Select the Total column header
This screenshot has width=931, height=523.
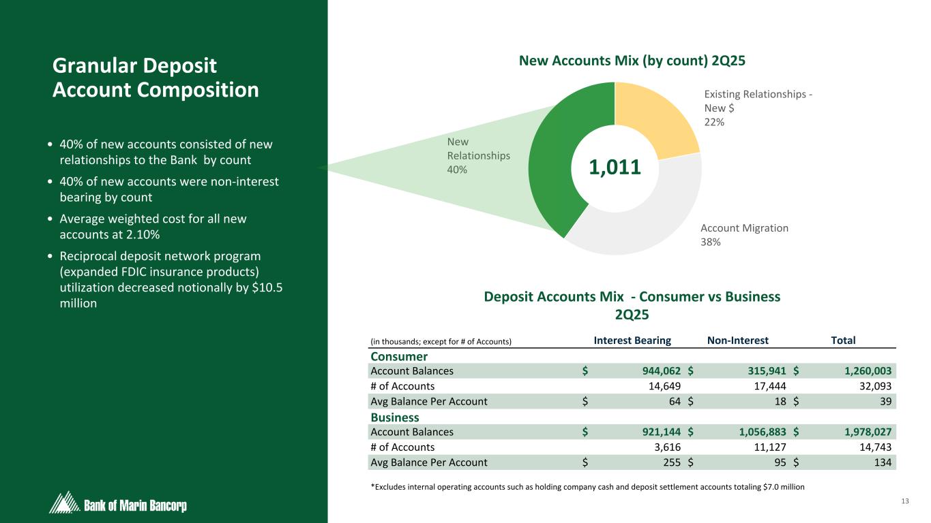point(842,340)
